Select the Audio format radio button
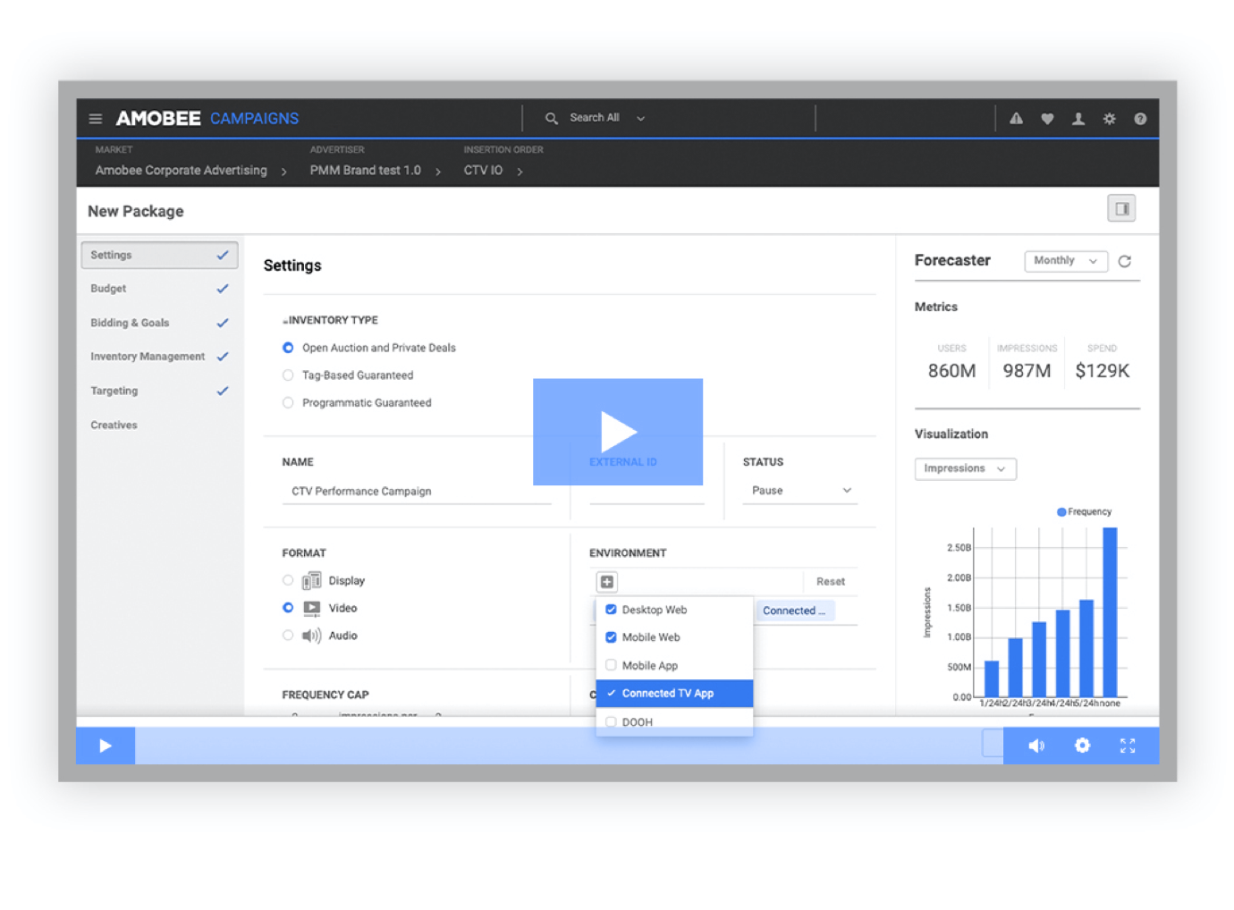The image size is (1234, 910). [288, 636]
